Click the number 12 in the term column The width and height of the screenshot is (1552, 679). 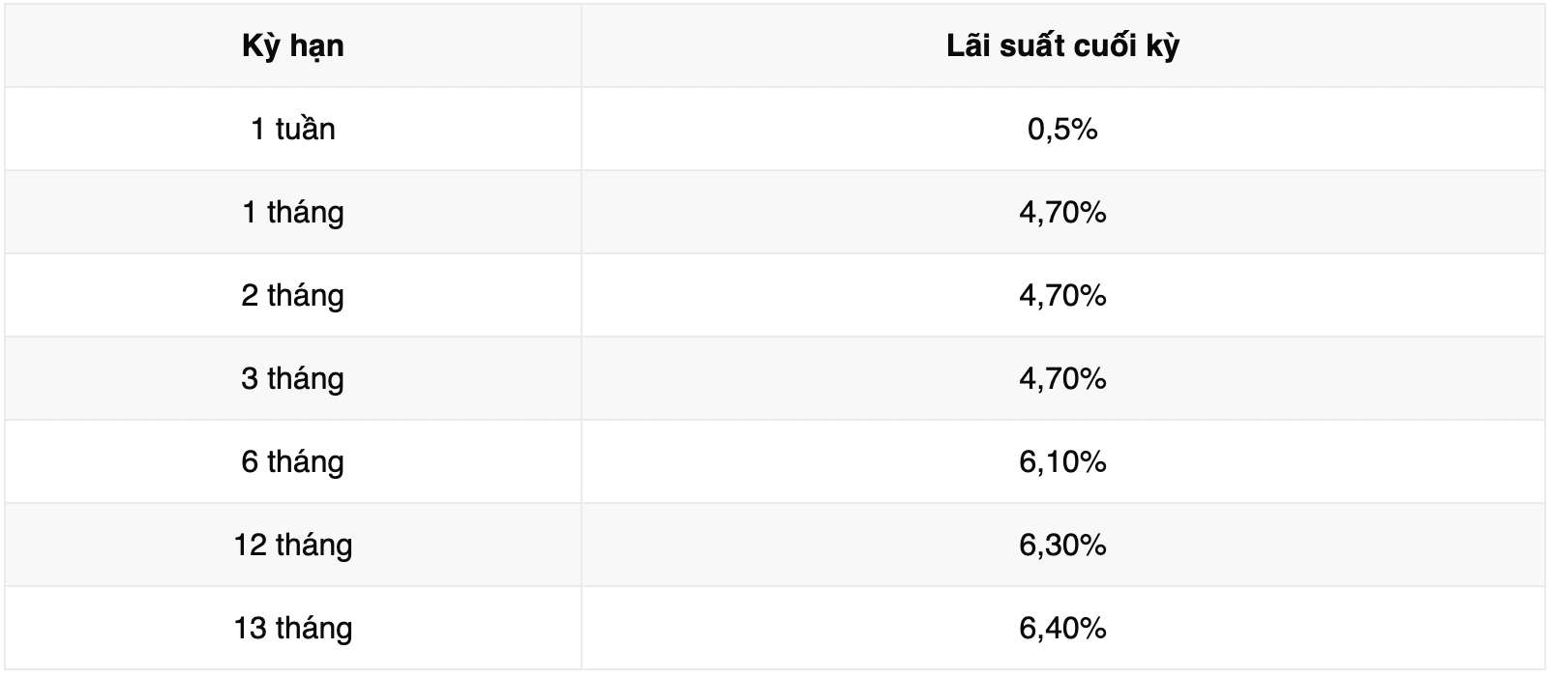(250, 546)
